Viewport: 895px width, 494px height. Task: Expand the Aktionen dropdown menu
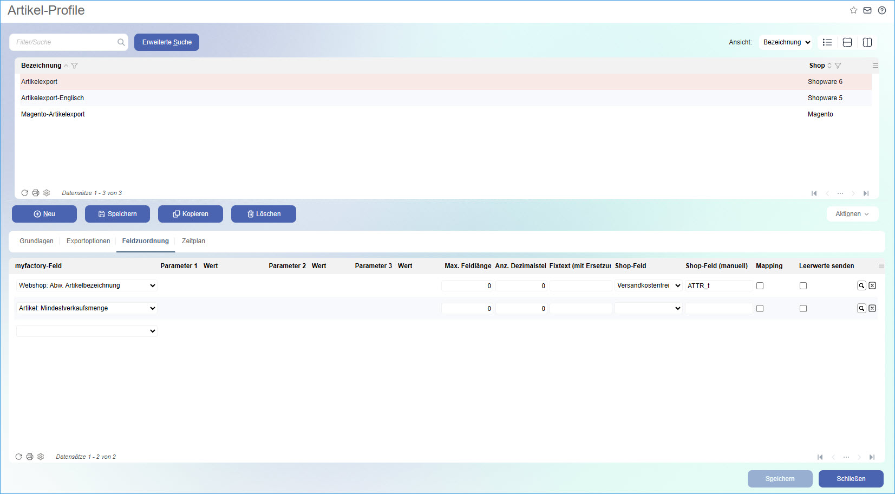pyautogui.click(x=852, y=214)
